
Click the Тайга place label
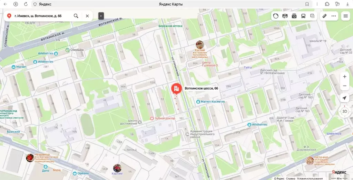248,68
